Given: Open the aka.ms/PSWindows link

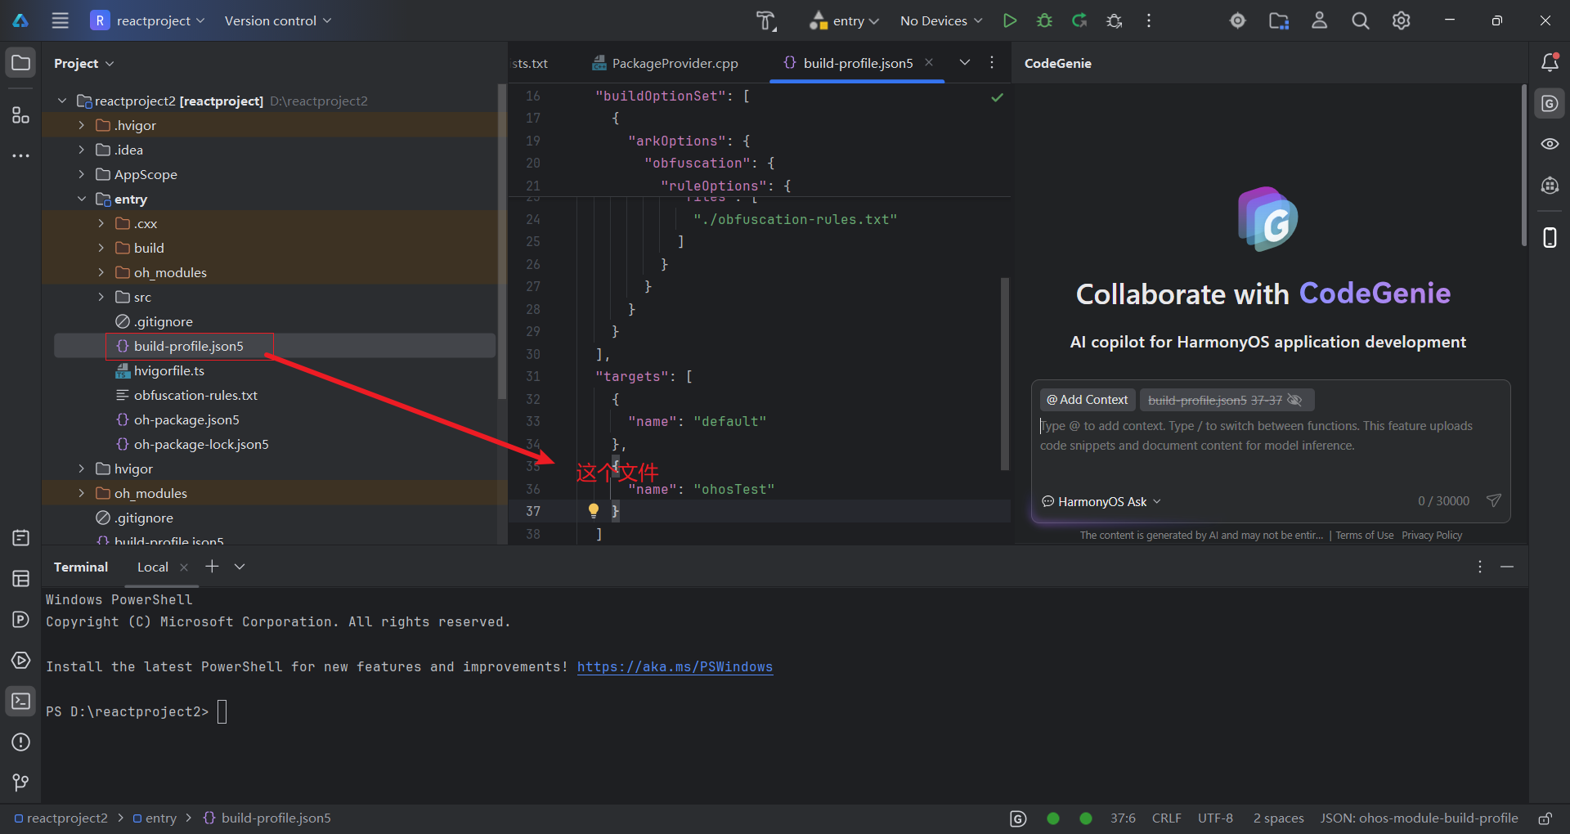Looking at the screenshot, I should 675,667.
